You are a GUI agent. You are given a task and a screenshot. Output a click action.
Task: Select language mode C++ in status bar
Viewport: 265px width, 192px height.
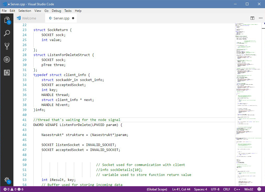click(237, 189)
